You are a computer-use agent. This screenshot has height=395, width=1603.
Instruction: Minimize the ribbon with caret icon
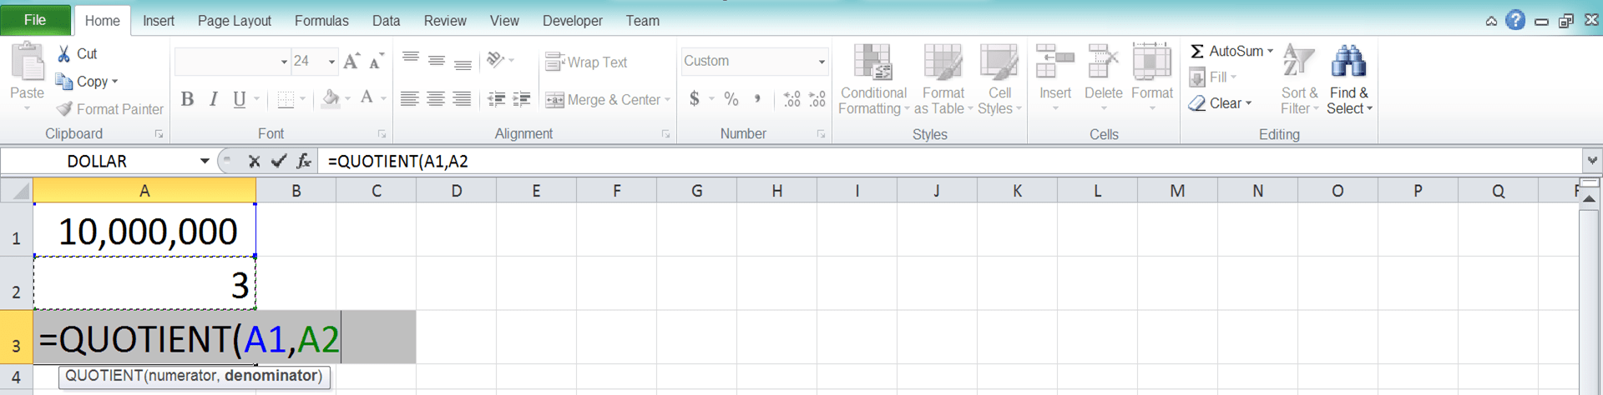pos(1491,22)
